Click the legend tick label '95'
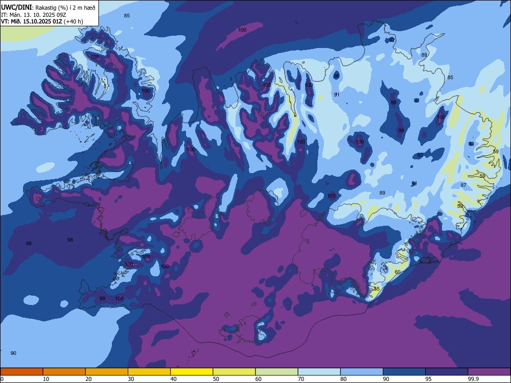The height and width of the screenshot is (383, 511). pyautogui.click(x=429, y=379)
